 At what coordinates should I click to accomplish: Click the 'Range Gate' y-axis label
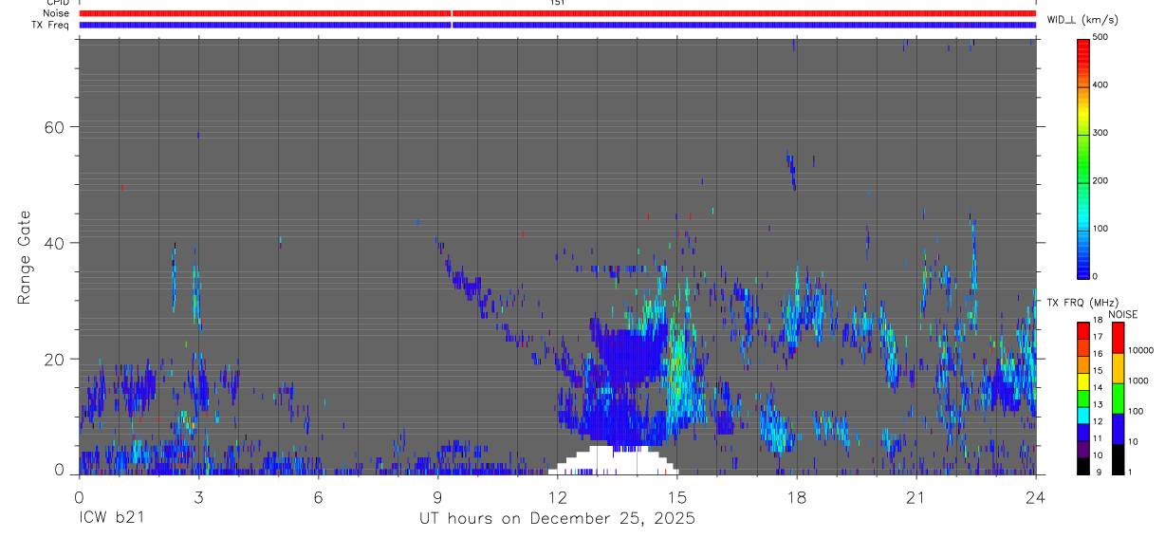pyautogui.click(x=26, y=258)
